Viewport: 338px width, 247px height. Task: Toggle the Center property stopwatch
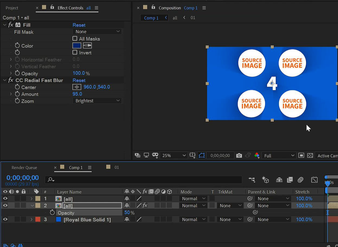(x=17, y=87)
